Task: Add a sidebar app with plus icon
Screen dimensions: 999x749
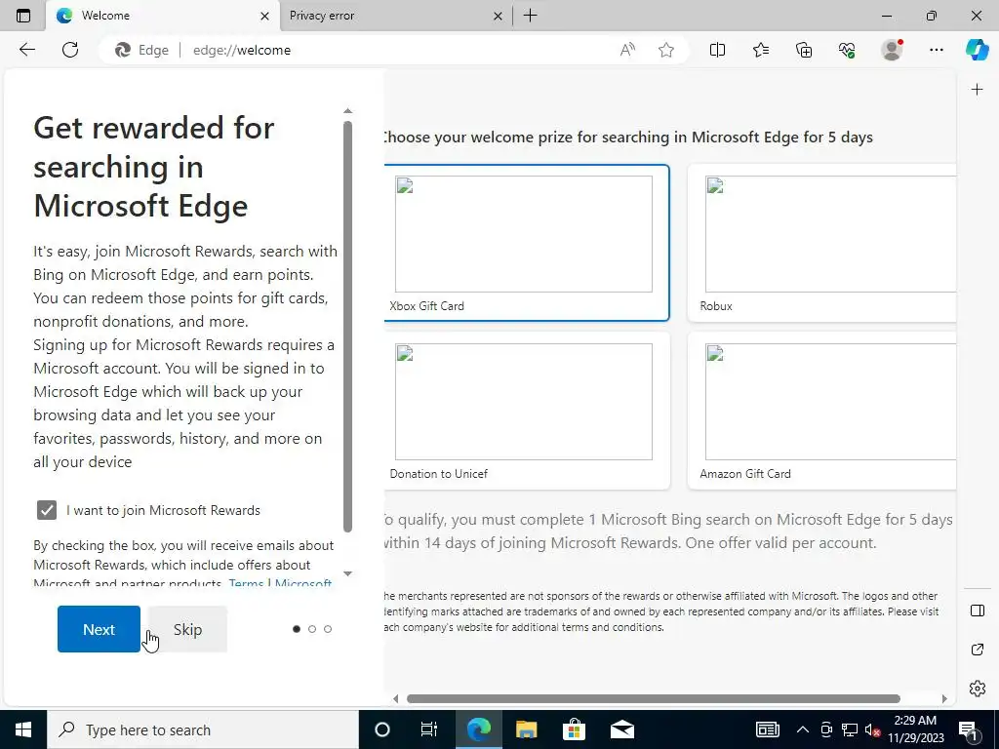Action: point(977,90)
